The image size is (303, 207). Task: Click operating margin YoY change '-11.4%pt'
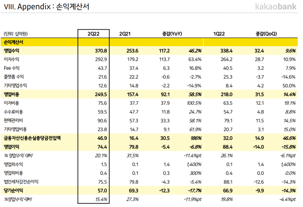pos(192,156)
